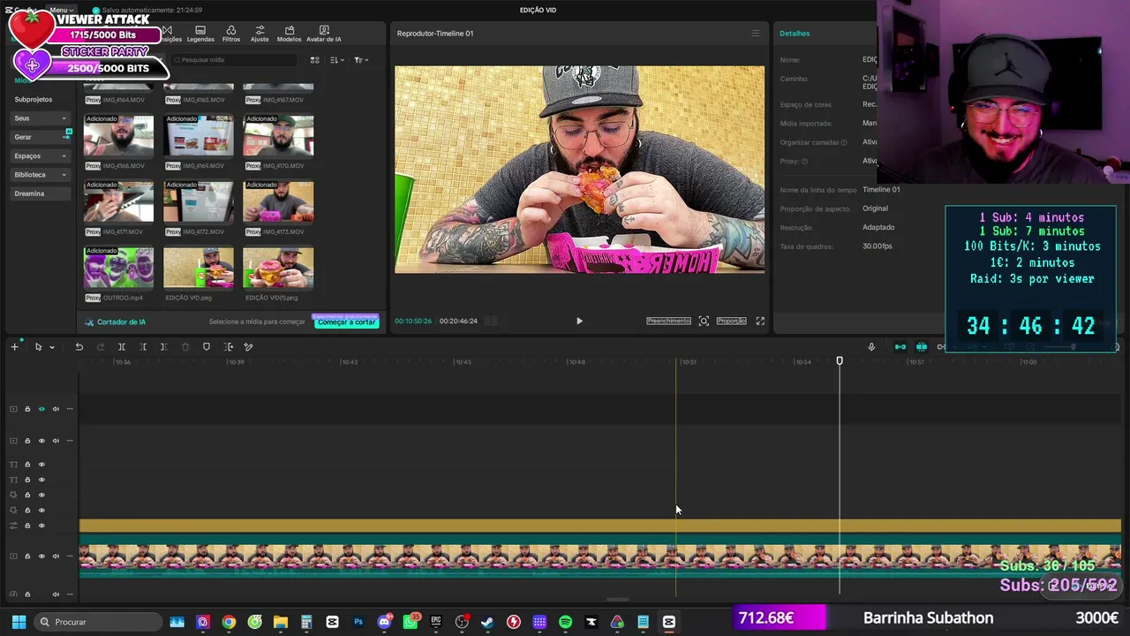Select the IMG_4168.MOV thumbnail
Image resolution: width=1130 pixels, height=636 pixels.
tap(118, 136)
